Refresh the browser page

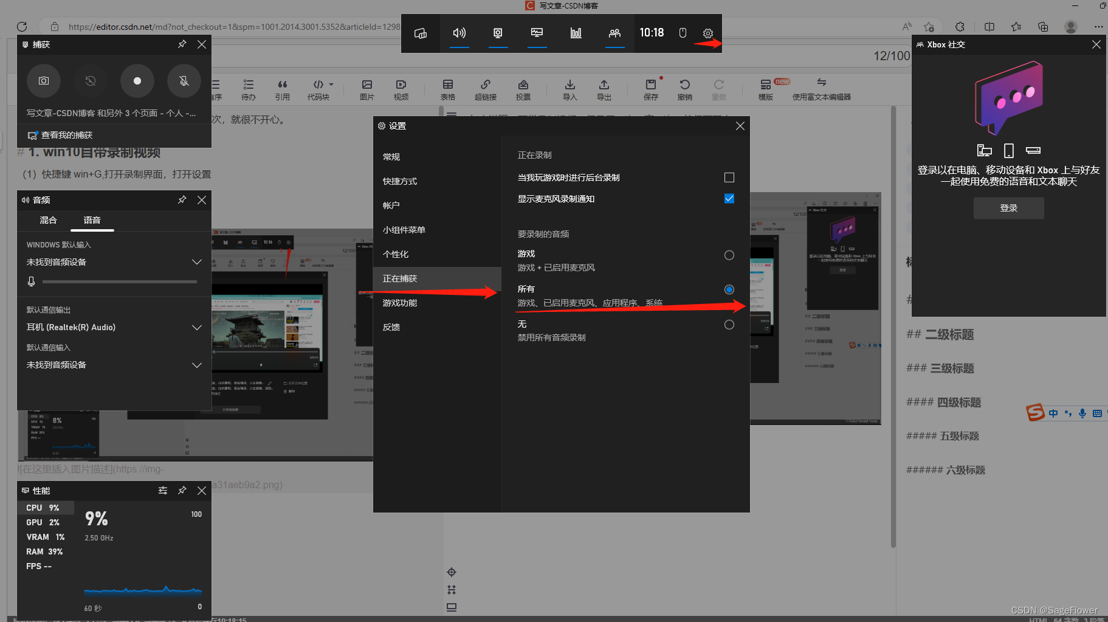[x=22, y=27]
